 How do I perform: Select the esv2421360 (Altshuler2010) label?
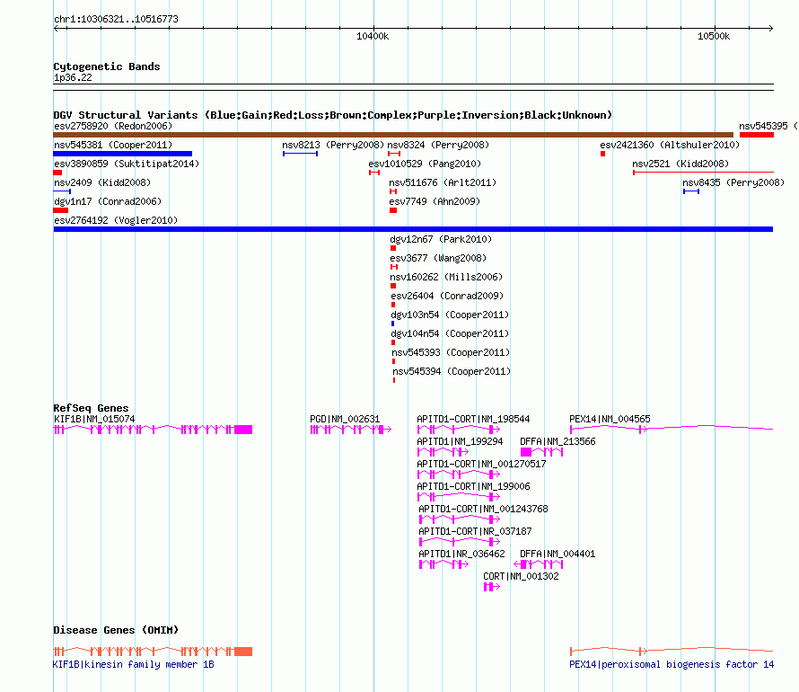point(670,145)
